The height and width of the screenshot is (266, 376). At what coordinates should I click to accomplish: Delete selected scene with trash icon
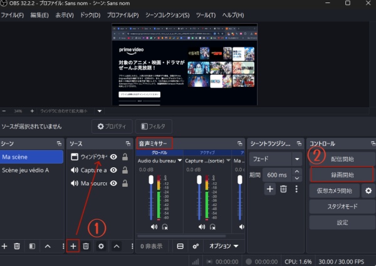pyautogui.click(x=17, y=246)
